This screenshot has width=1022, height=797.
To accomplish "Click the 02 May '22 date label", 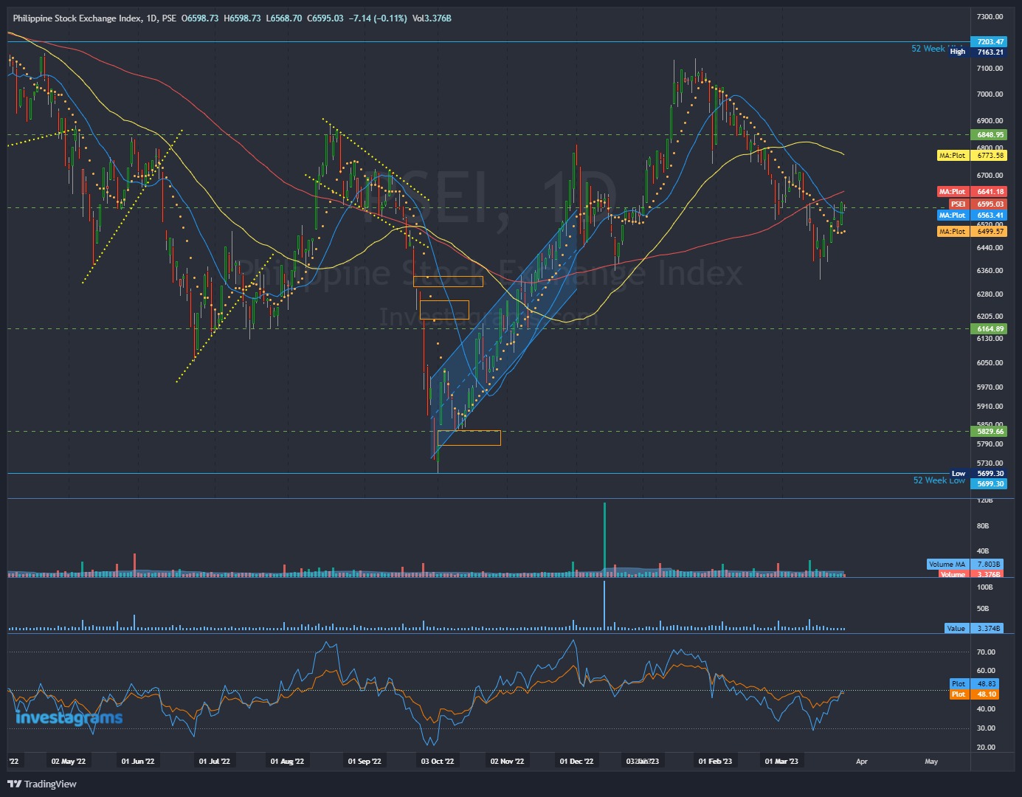I will [x=69, y=762].
